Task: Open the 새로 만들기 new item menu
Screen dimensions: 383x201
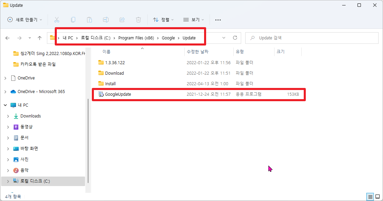Action: click(25, 20)
